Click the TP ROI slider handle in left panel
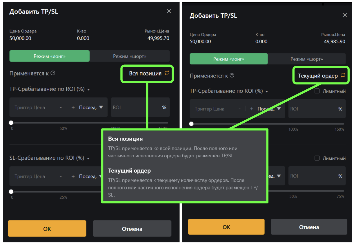This screenshot has width=356, height=247. (x=11, y=123)
